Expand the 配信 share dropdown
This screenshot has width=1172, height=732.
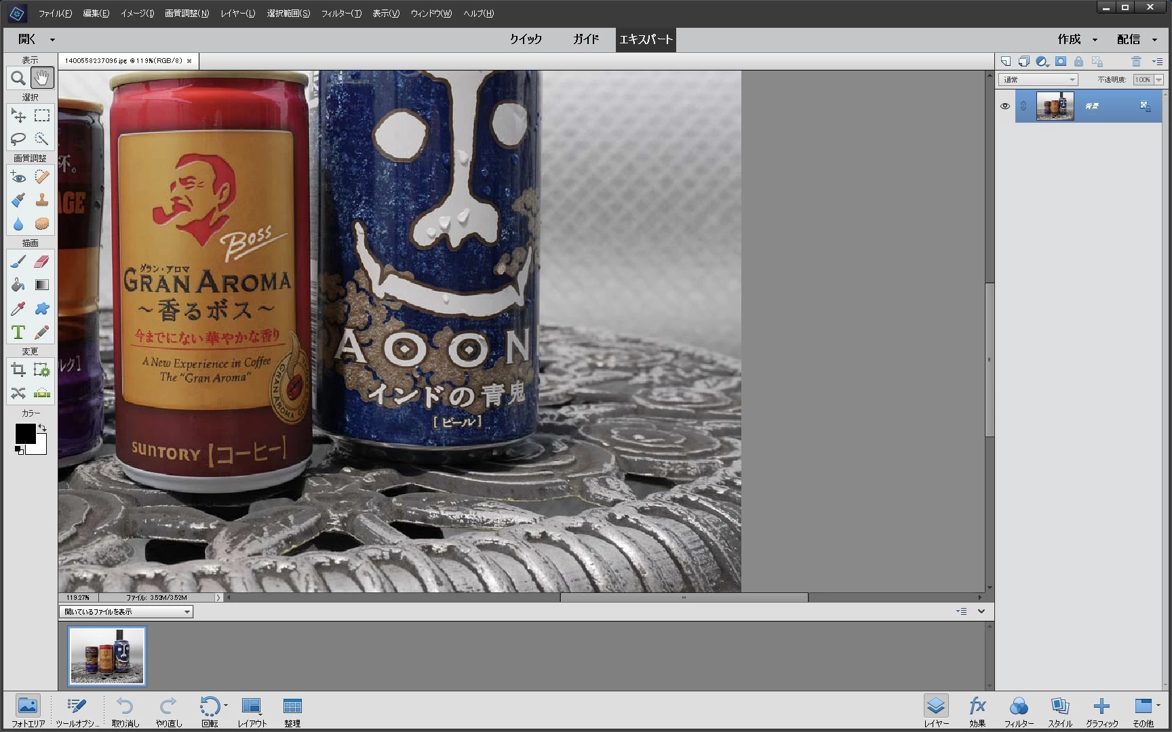pyautogui.click(x=1154, y=40)
